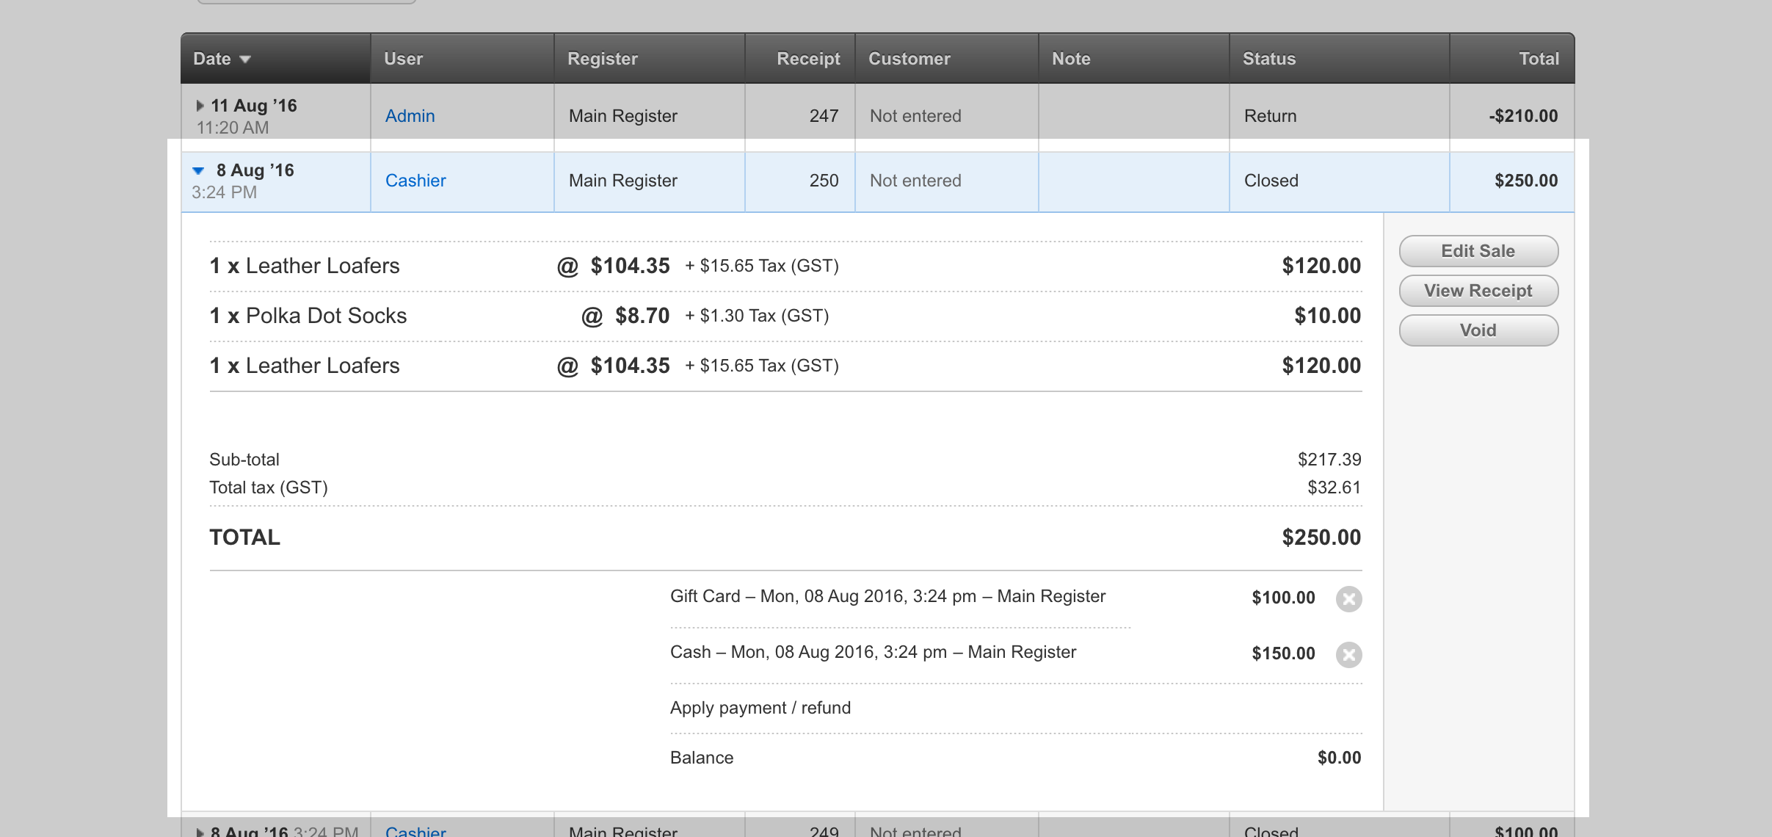Void the selected sale
This screenshot has height=837, width=1772.
(x=1478, y=330)
